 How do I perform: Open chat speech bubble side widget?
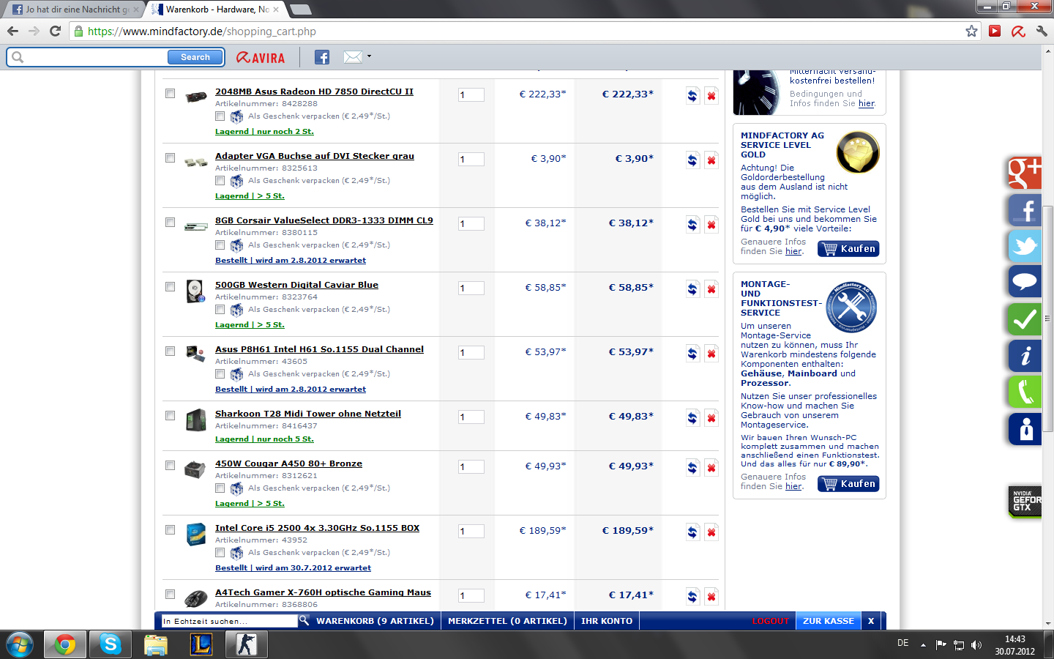[1025, 282]
